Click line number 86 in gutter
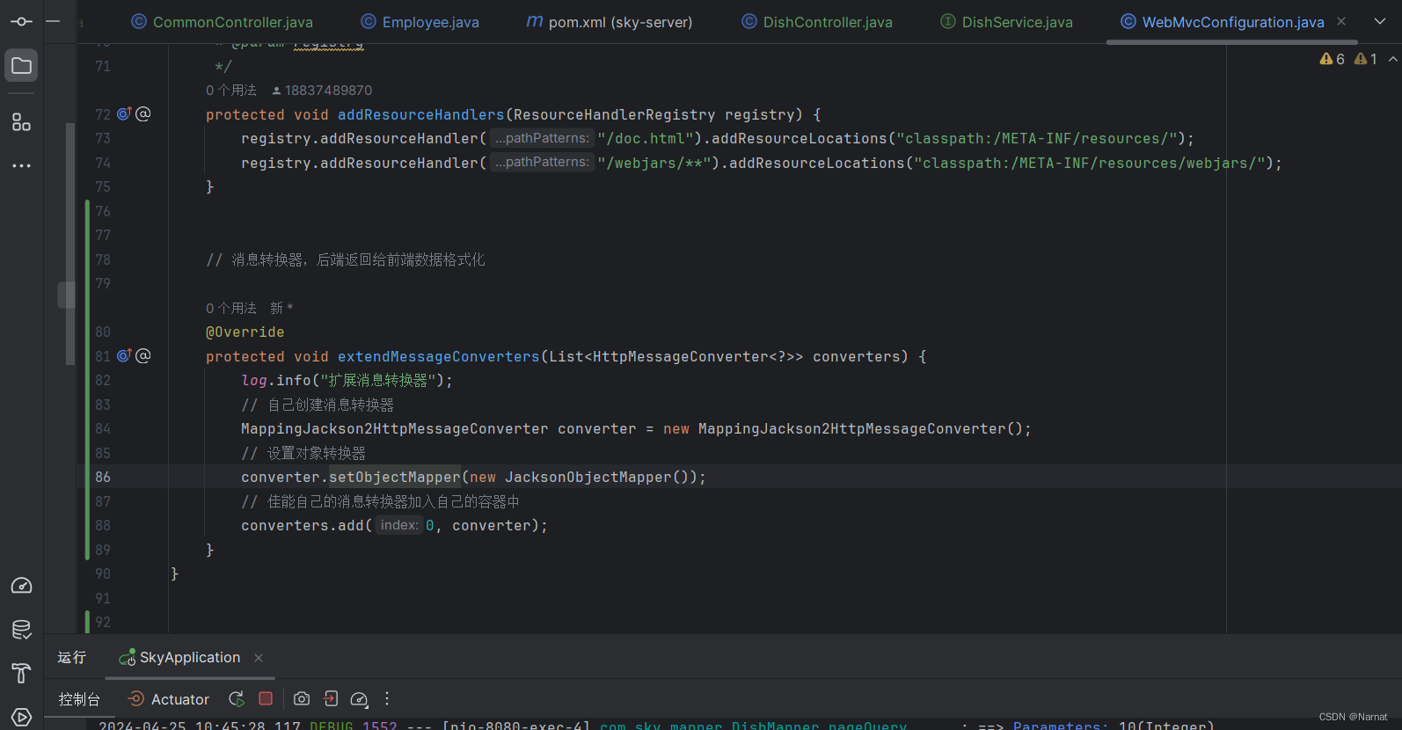The image size is (1402, 730). point(103,477)
